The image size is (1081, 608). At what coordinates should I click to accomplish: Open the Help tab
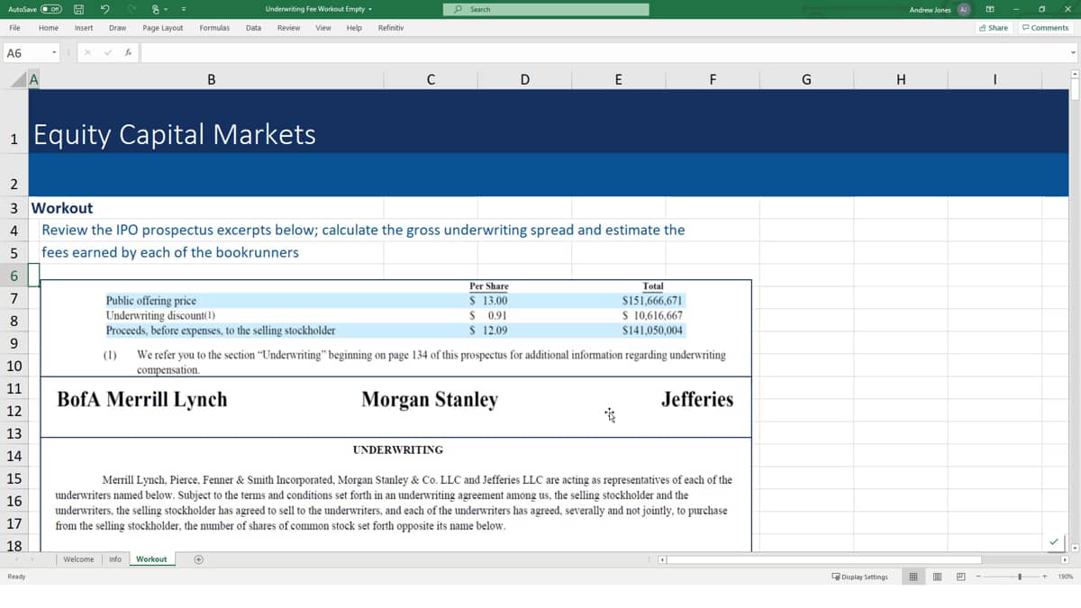[x=354, y=28]
